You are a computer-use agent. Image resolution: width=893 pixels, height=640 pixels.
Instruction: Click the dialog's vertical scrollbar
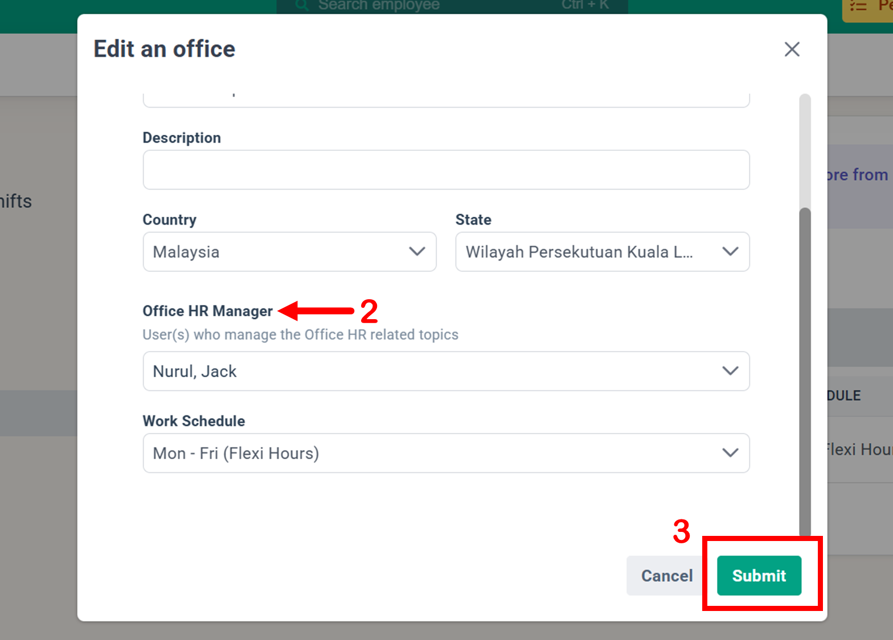coord(805,370)
